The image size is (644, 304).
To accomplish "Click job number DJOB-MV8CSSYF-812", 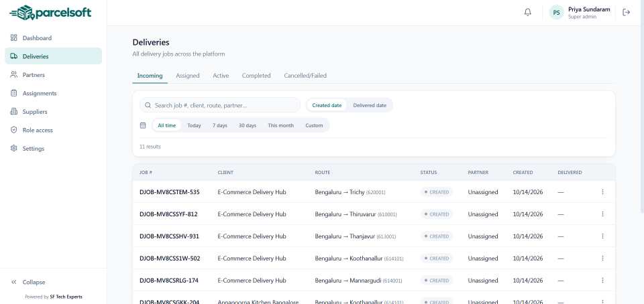I will click(x=168, y=214).
